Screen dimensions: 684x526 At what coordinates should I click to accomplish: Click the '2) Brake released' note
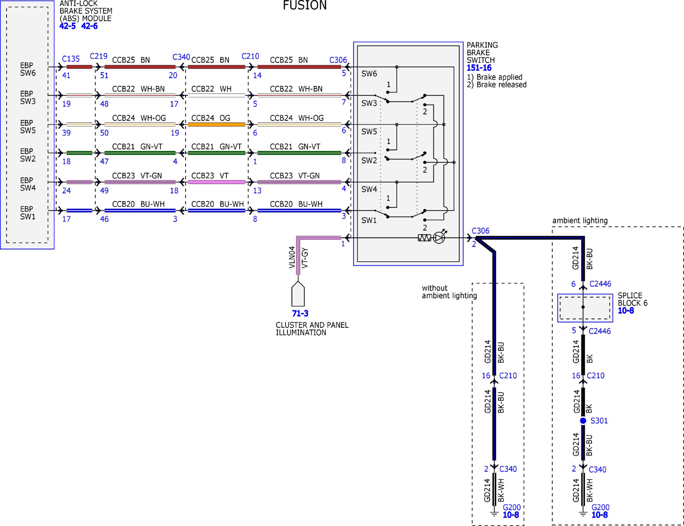tap(496, 85)
